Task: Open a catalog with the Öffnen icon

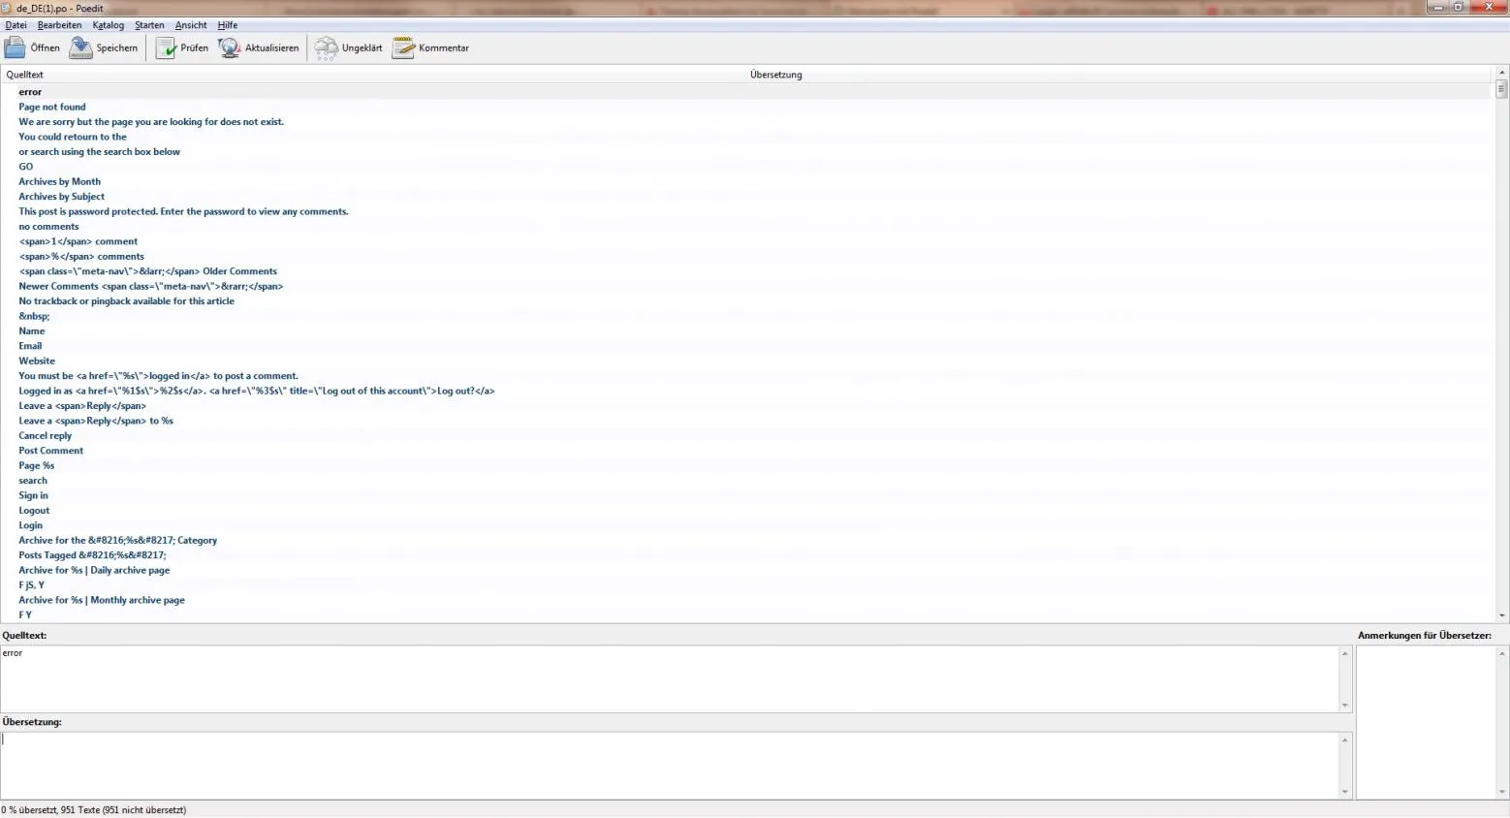Action: [x=16, y=47]
